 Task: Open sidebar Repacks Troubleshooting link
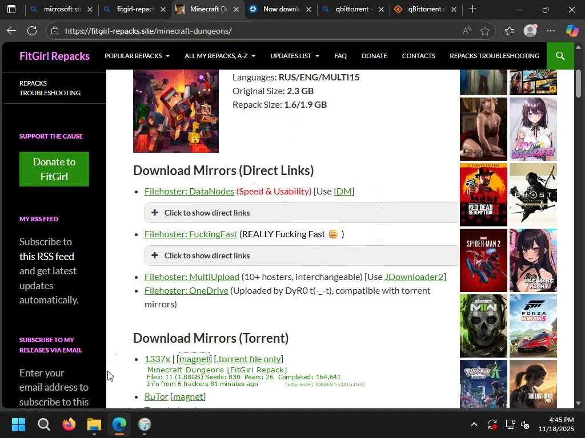tap(50, 88)
